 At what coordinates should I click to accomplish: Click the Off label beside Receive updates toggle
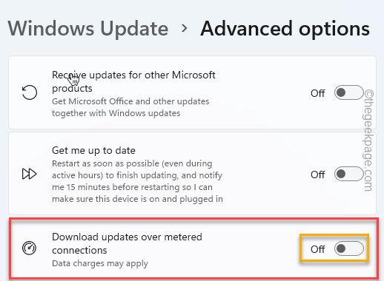click(317, 93)
